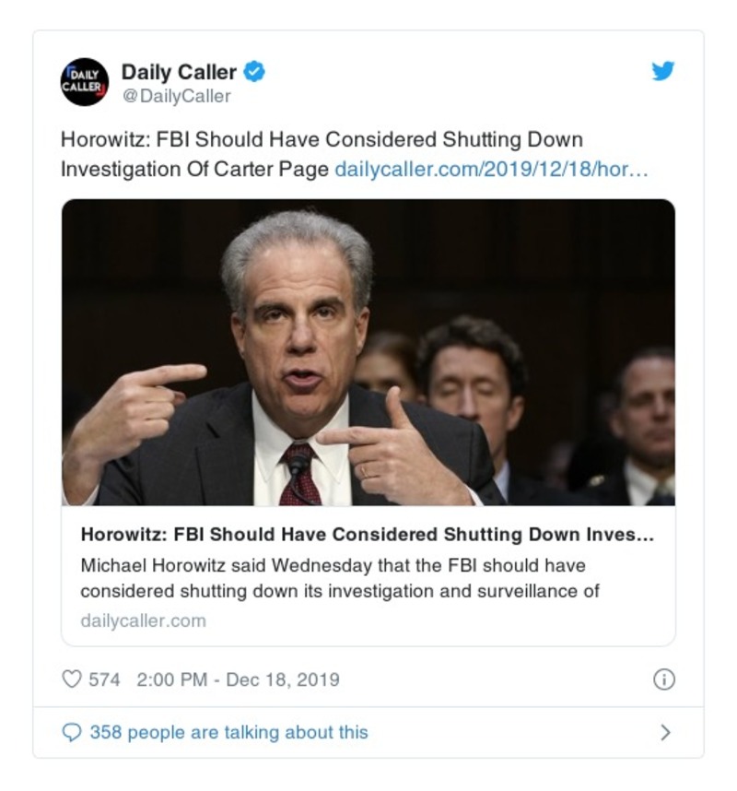Open the dailycaller.com/2019/12/18/hor… link
This screenshot has height=791, width=737.
click(491, 170)
